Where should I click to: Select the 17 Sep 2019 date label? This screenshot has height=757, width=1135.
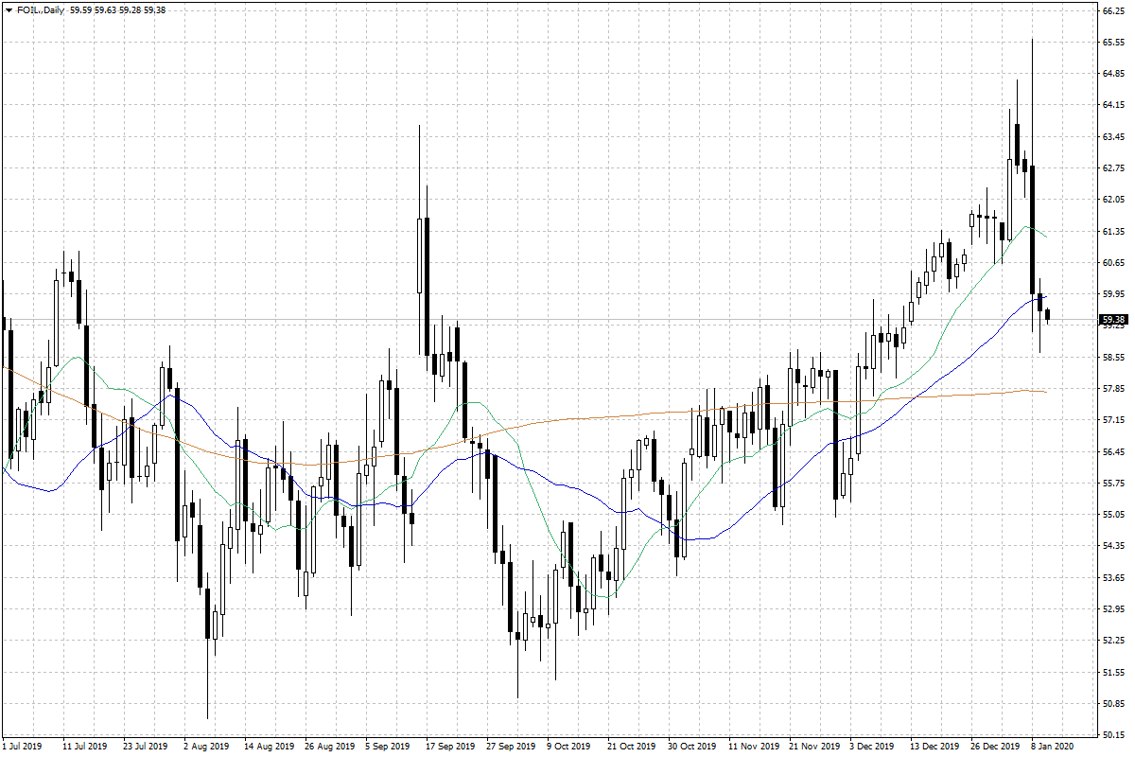click(x=450, y=747)
